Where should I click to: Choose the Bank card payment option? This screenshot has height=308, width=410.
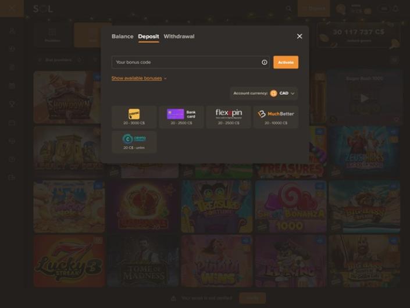click(181, 117)
